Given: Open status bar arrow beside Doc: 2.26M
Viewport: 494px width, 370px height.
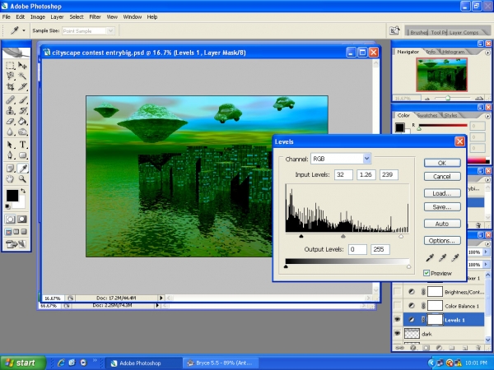Looking at the screenshot, I should coord(156,305).
